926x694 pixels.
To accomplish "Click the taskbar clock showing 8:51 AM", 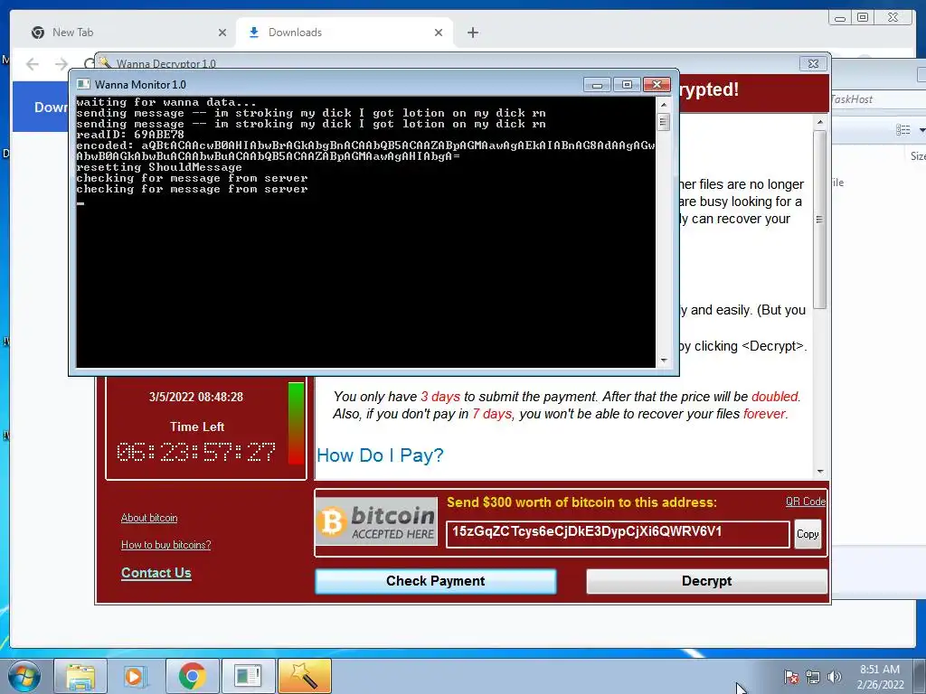I will pos(880,677).
